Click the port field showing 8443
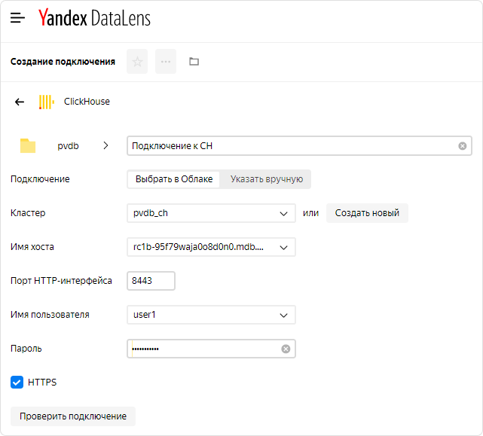Image resolution: width=483 pixels, height=436 pixels. [x=151, y=281]
